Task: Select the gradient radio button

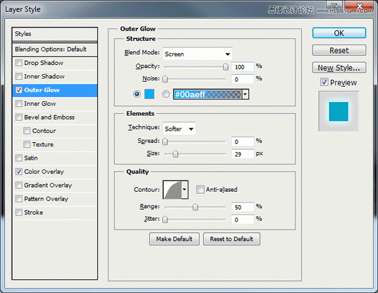Action: tap(166, 94)
